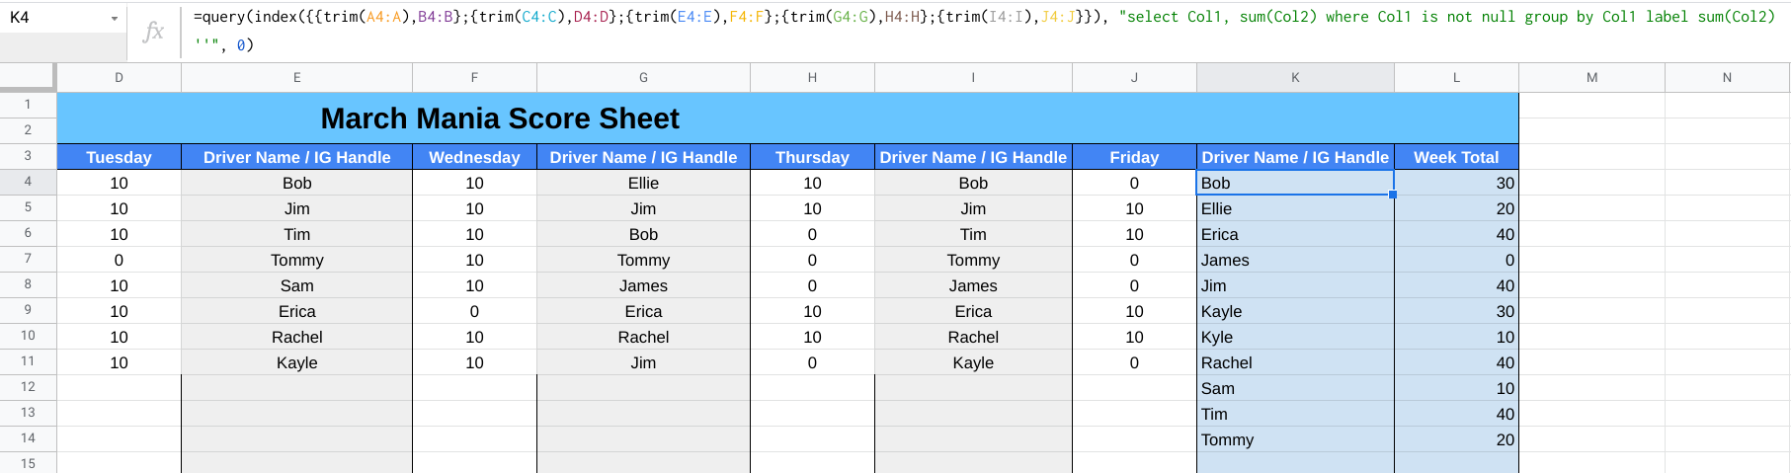The height and width of the screenshot is (473, 1791).
Task: Click the select-all corner box
Action: click(28, 77)
